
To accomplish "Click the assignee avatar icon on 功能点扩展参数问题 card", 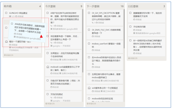I will (51, 87).
